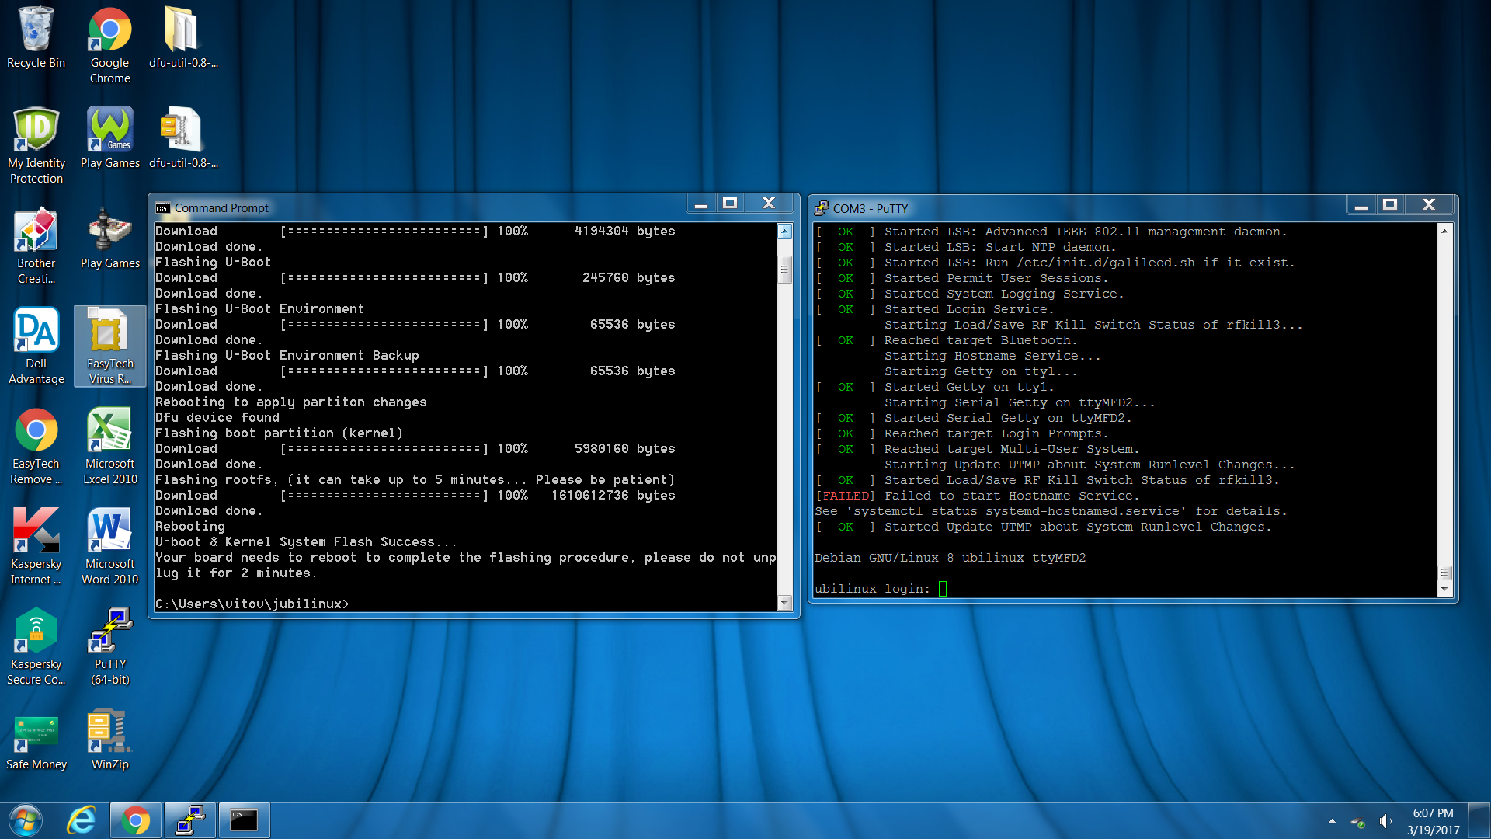
Task: Open Command Prompt window system menu icon
Action: [162, 208]
